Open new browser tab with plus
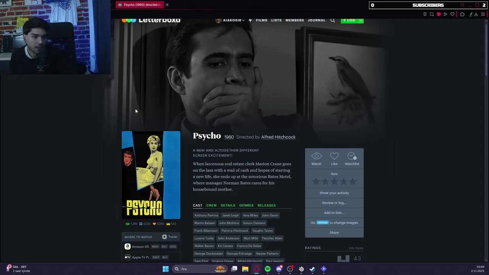The height and width of the screenshot is (275, 489). pos(167,5)
